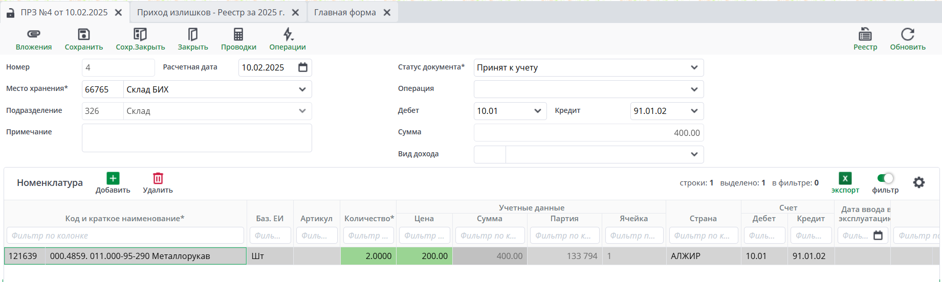Switch to Главная форма tab
942x282 pixels.
tap(344, 12)
